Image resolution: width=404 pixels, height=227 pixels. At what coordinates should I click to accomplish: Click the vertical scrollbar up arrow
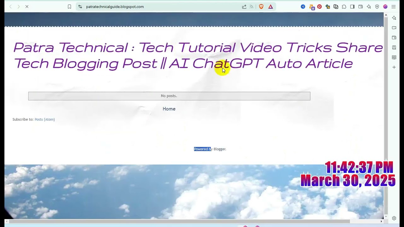click(x=386, y=15)
